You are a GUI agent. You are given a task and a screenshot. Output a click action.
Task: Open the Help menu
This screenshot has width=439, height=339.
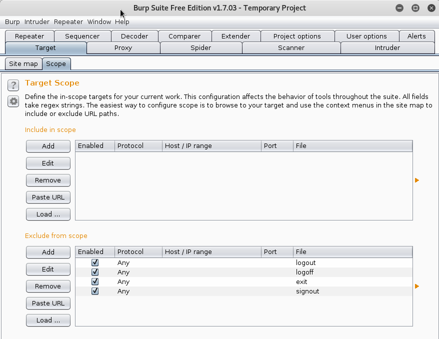click(x=122, y=22)
